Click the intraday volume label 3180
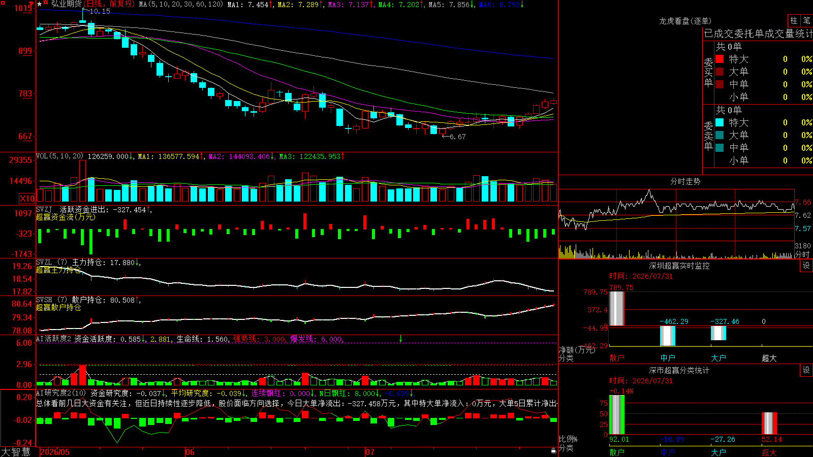813x457 pixels. click(803, 246)
